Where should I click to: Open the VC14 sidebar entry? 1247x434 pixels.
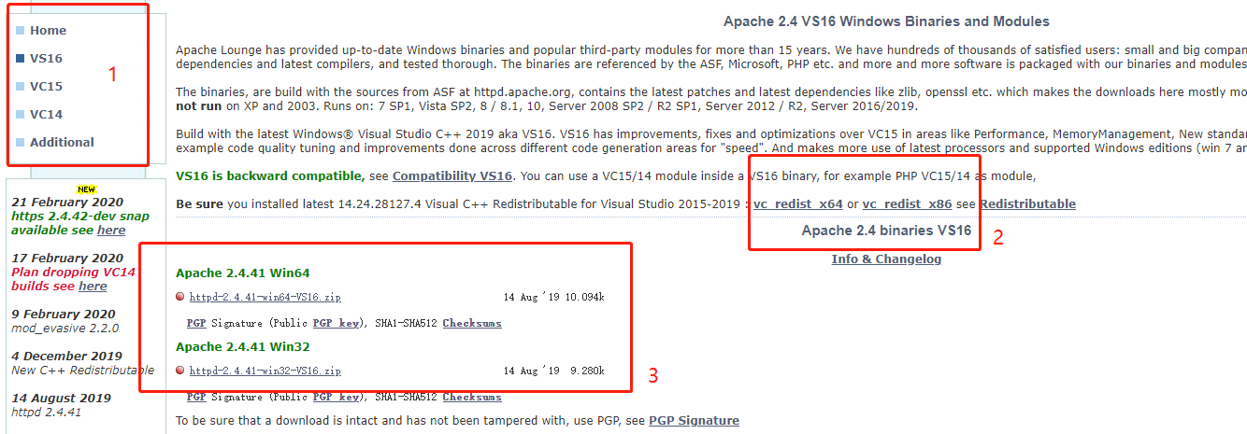(x=46, y=115)
